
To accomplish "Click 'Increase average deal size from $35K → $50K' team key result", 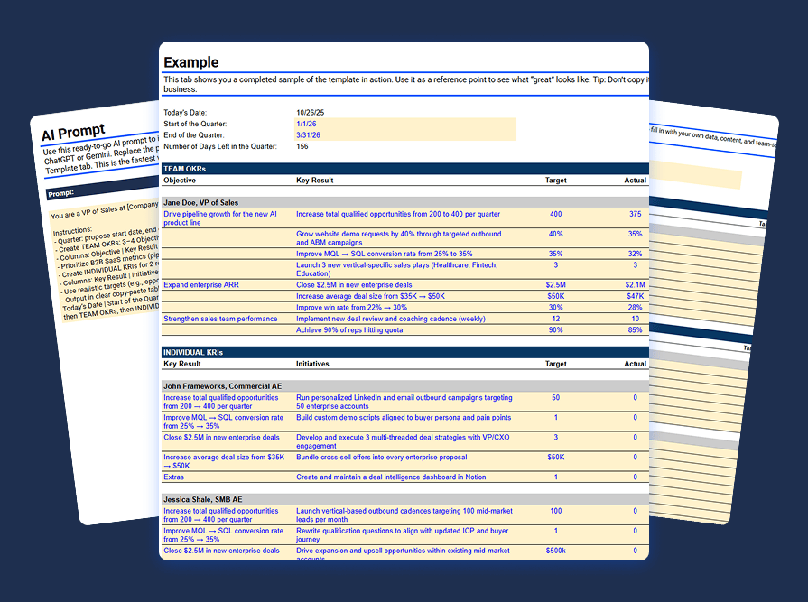I will [370, 296].
